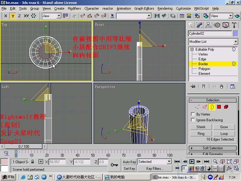Click the time slider 0 / 100
Image resolution: width=241 pixels, height=181 pixels.
click(24, 146)
